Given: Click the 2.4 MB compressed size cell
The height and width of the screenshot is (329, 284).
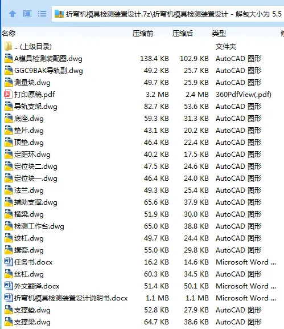Looking at the screenshot, I should click(197, 95).
